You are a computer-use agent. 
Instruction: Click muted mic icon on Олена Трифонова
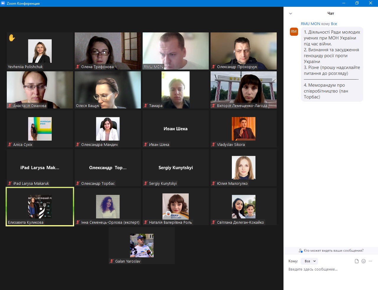[x=78, y=67]
